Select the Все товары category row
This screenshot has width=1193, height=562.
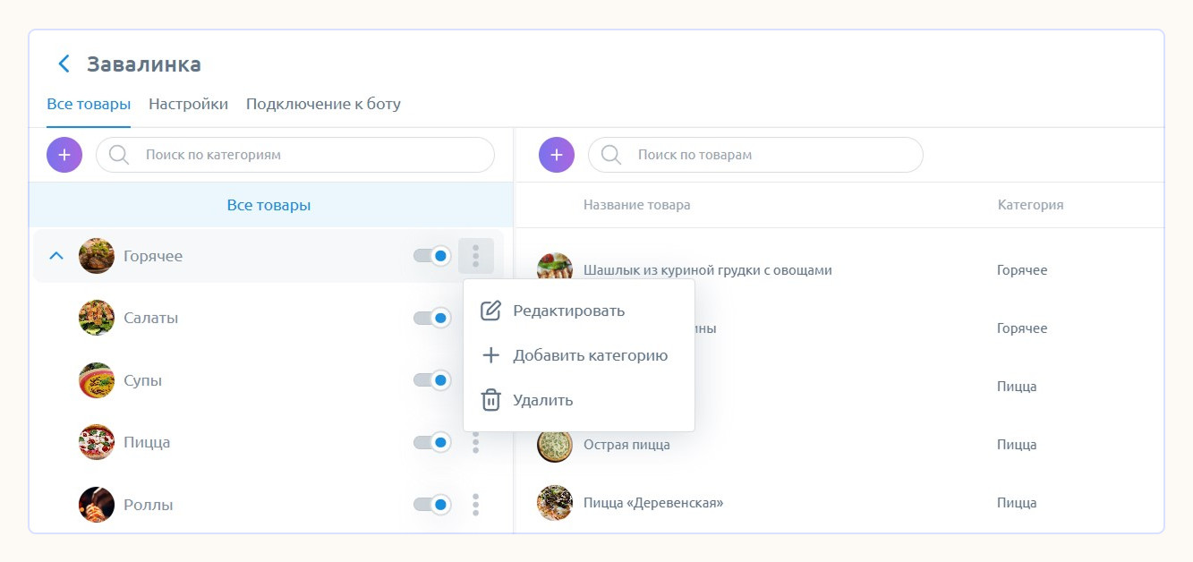[268, 205]
